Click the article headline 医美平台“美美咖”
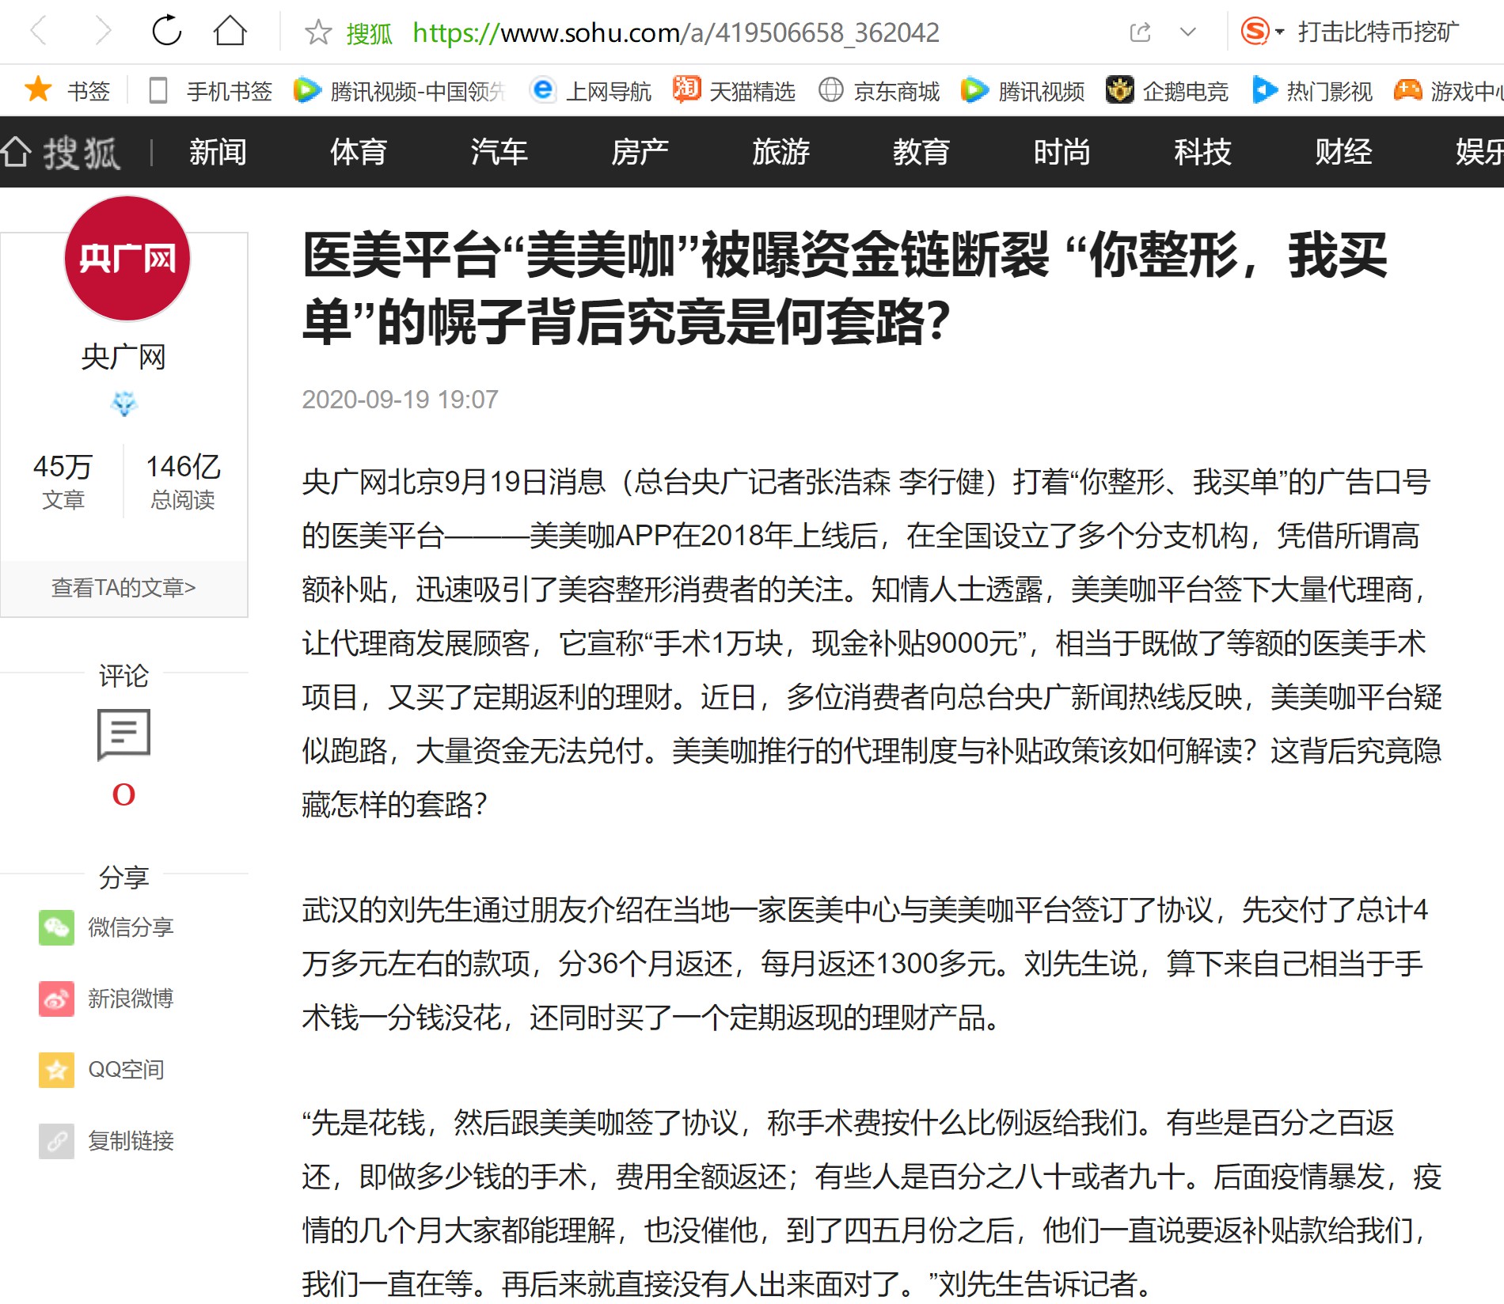 click(x=845, y=288)
